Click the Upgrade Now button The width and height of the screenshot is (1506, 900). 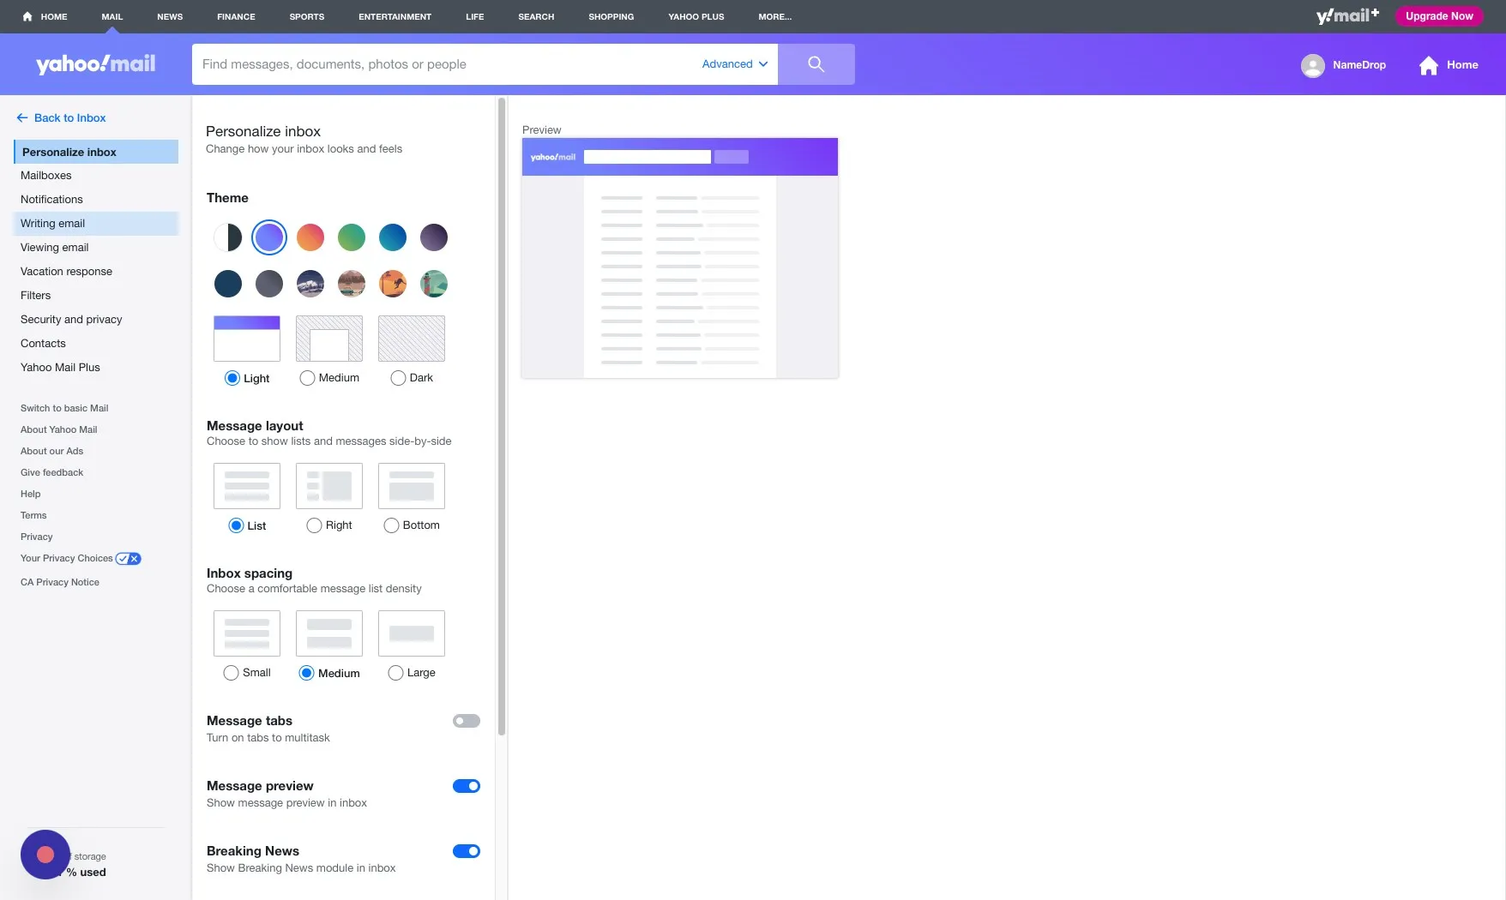[1439, 16]
